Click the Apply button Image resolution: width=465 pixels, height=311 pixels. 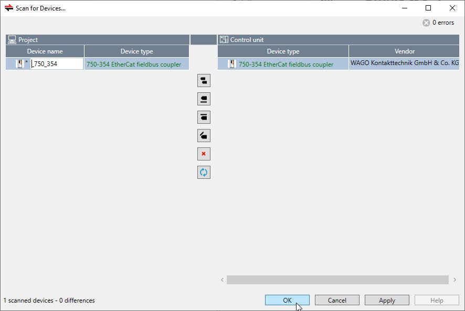coord(387,301)
